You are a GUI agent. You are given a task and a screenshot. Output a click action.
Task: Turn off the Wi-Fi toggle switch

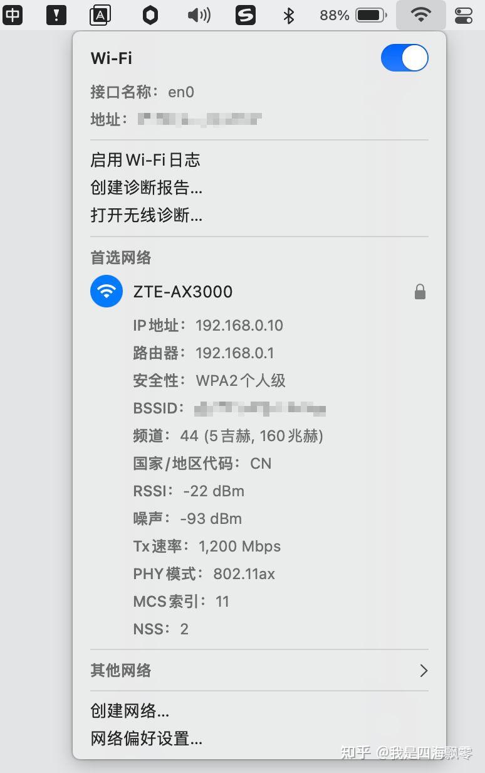[405, 58]
